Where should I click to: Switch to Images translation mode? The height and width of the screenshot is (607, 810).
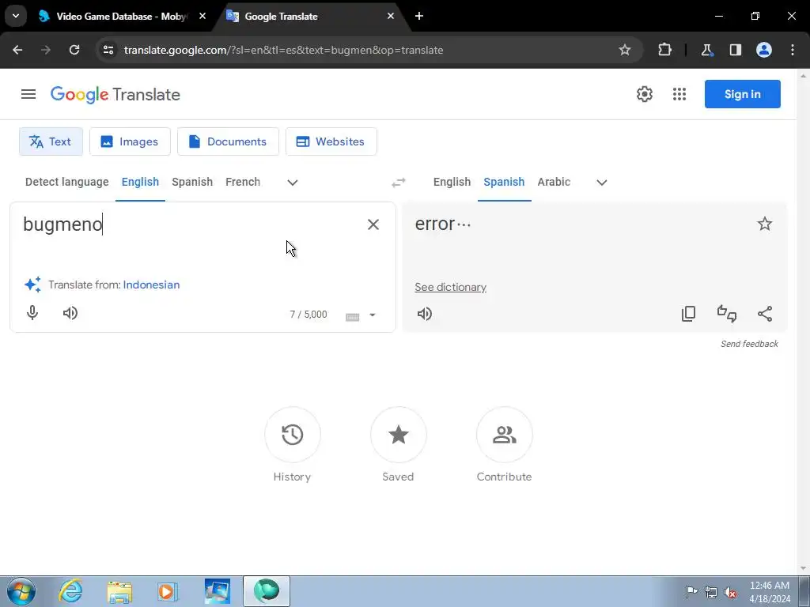click(x=130, y=141)
